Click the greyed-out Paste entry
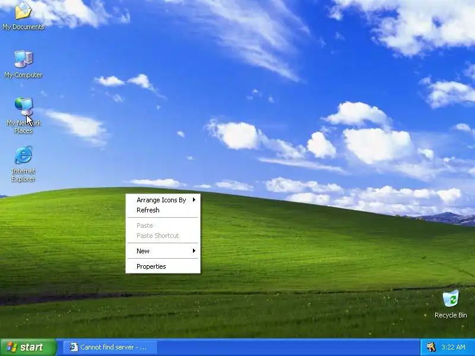Viewport: 475px width, 356px height. 163,225
